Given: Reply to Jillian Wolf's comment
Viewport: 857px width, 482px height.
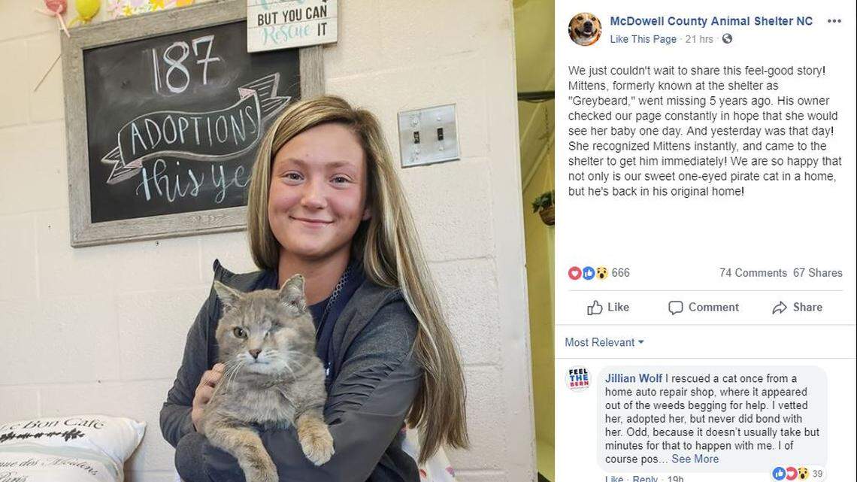Looking at the screenshot, I should pyautogui.click(x=645, y=478).
